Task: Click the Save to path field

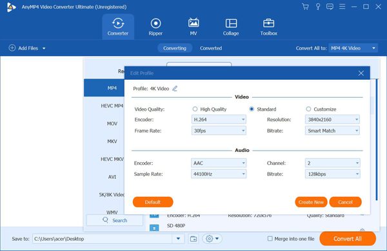Action: click(102, 239)
